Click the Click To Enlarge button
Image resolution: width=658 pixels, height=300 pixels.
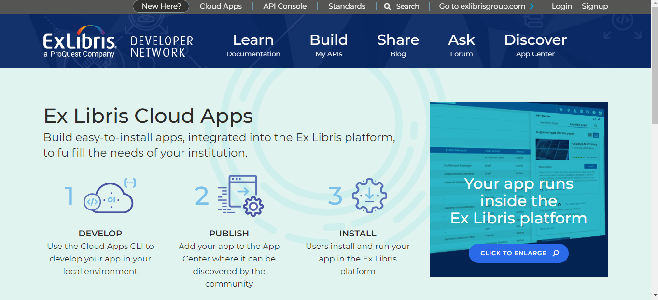pos(518,253)
